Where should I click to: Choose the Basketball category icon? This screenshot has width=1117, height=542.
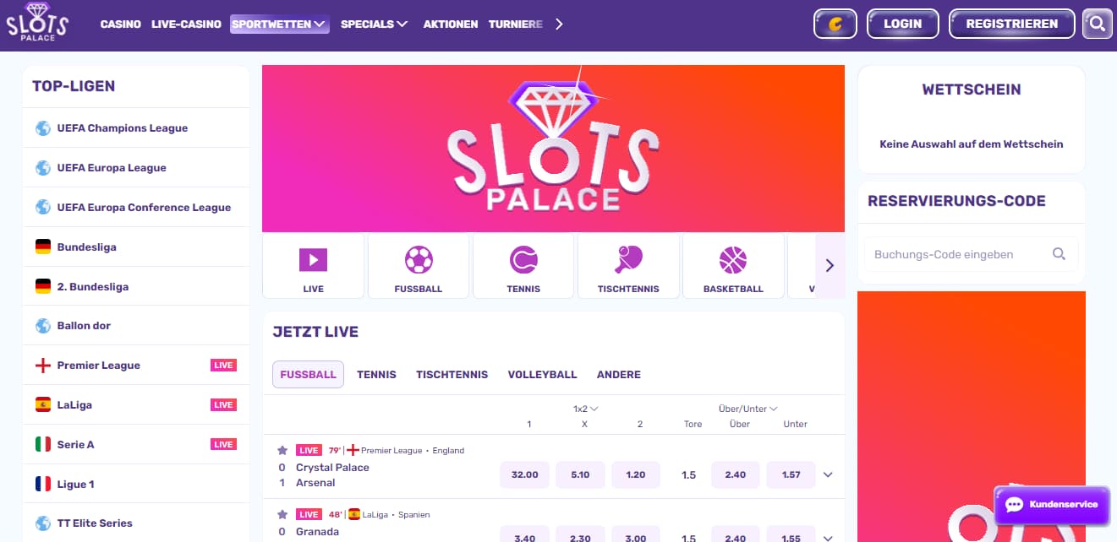pos(733,260)
